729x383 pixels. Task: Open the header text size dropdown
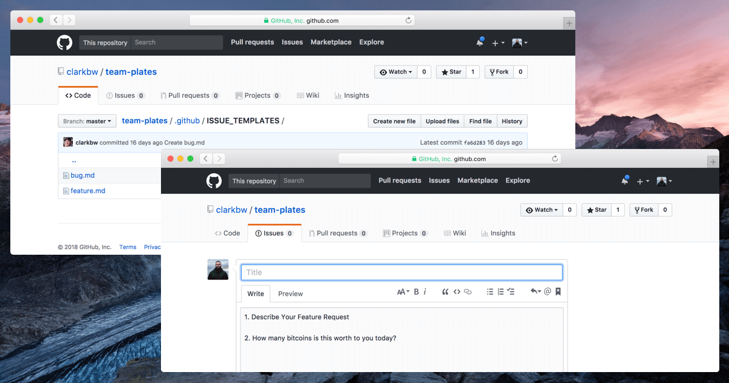click(x=403, y=292)
